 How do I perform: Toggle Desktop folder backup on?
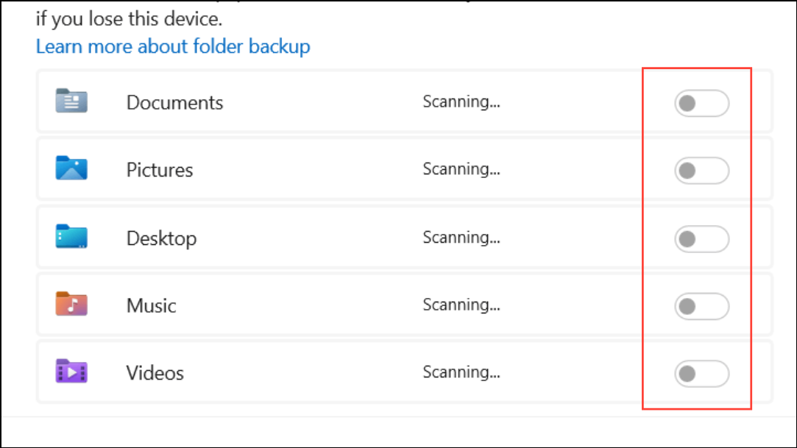click(701, 239)
